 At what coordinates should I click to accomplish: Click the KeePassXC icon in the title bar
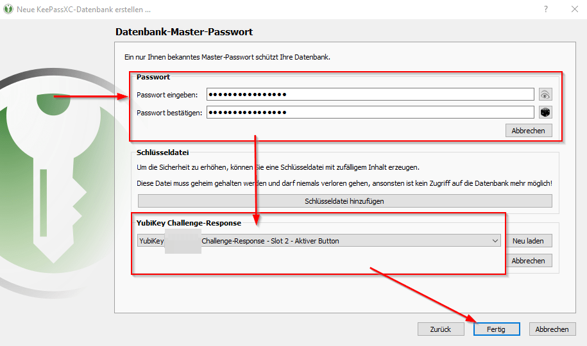[x=8, y=9]
